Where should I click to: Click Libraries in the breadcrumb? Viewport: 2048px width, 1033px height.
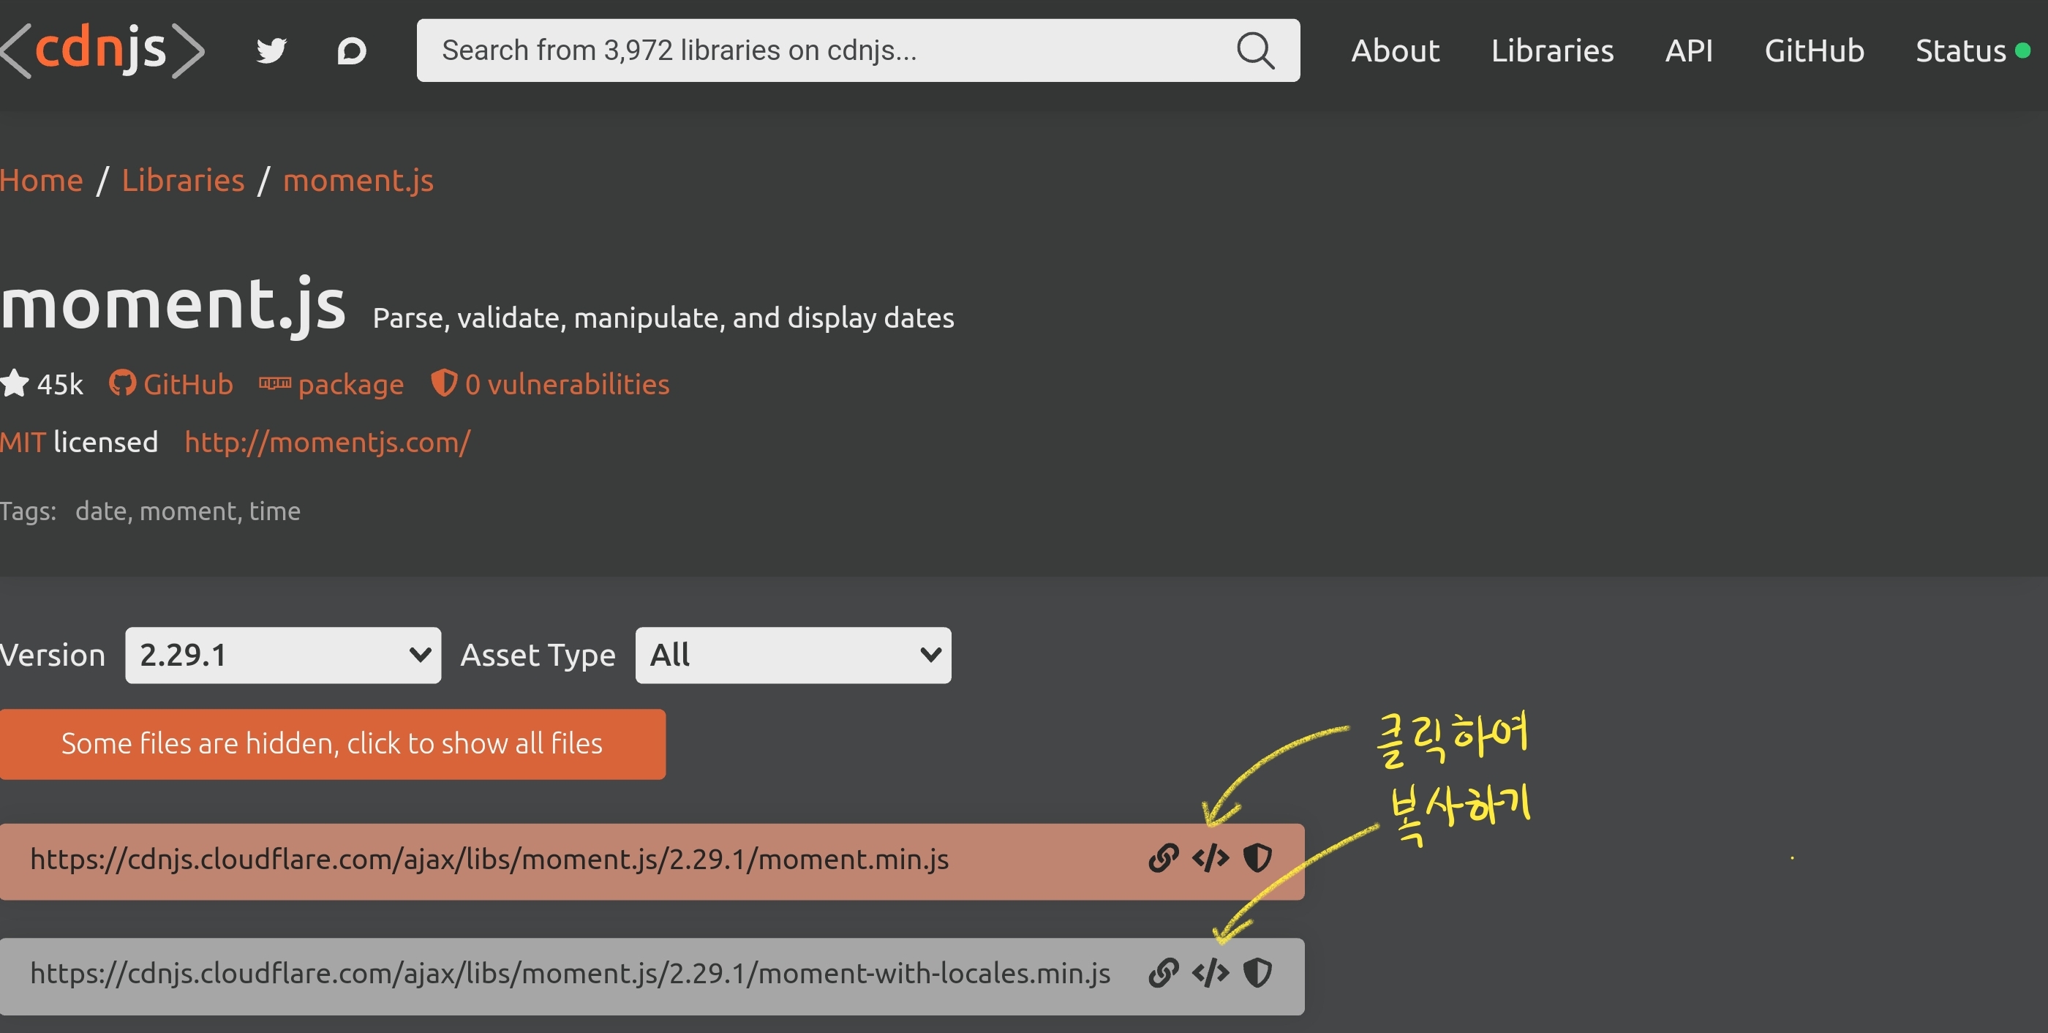click(183, 181)
